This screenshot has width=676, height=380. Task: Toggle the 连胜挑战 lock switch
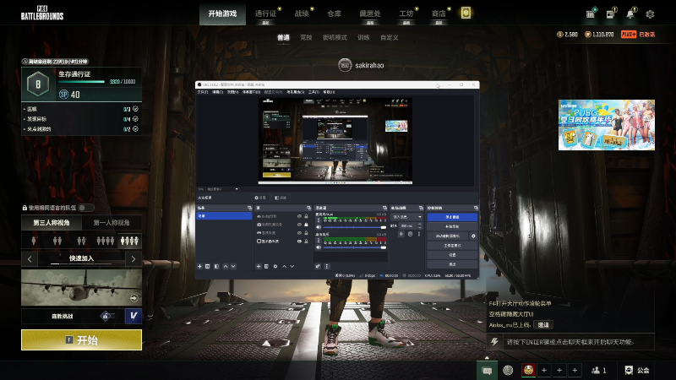point(106,316)
